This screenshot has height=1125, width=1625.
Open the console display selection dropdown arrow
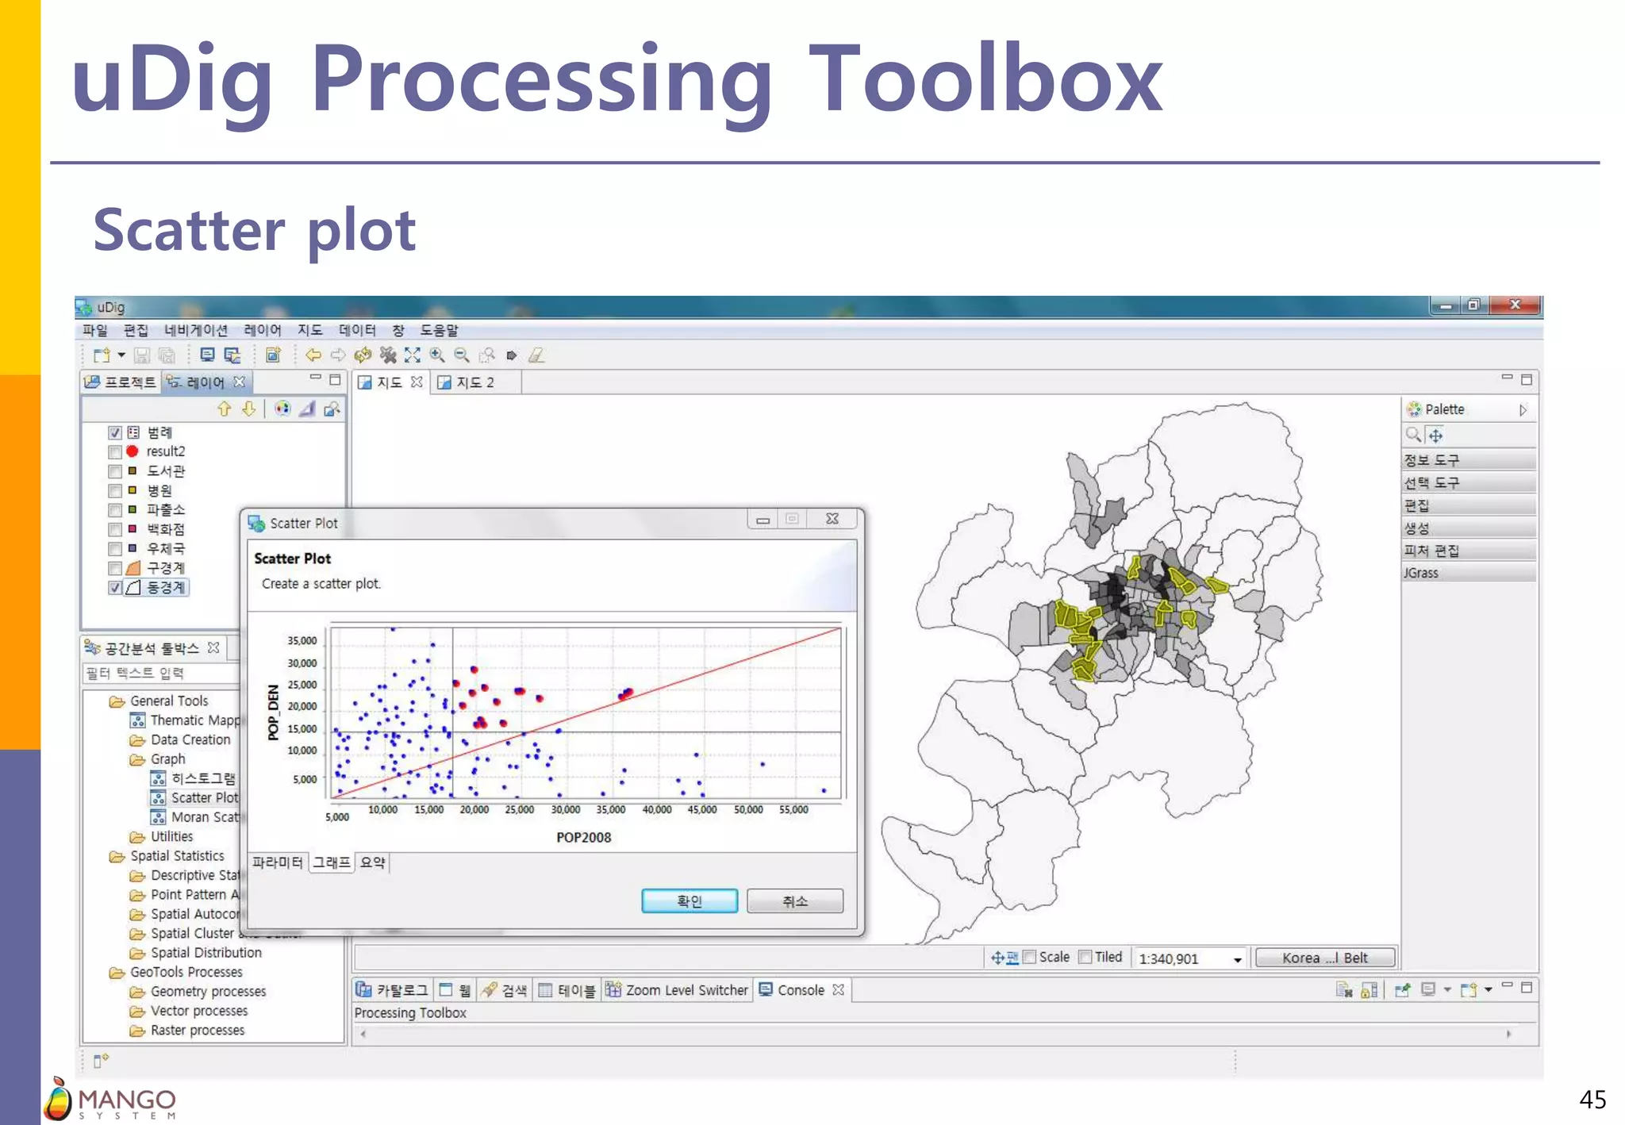click(1447, 989)
